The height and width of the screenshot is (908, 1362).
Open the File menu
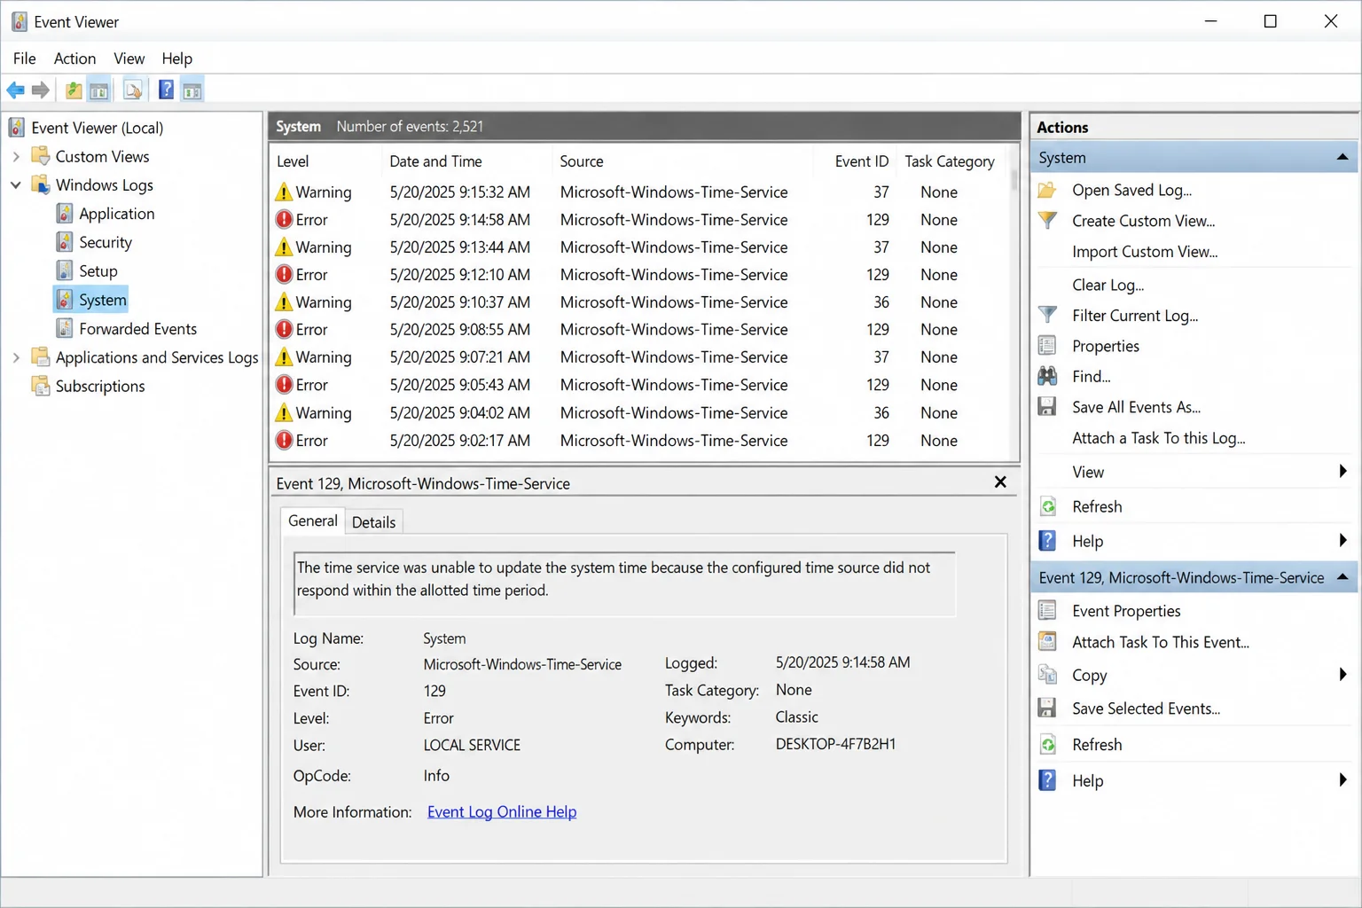(25, 59)
